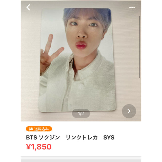Screen dimensions: 162x162
Task: Open the photocard product image
Action: pyautogui.click(x=77, y=60)
